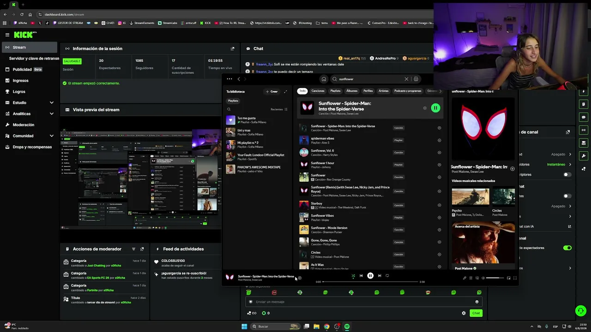The width and height of the screenshot is (591, 332).
Task: Pause the top result Sunflower
Action: point(435,108)
